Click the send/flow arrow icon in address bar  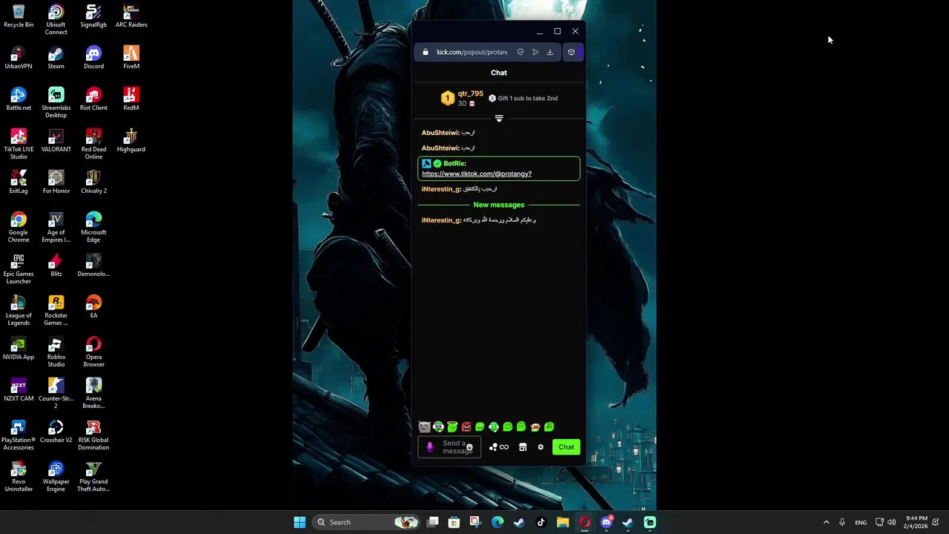click(x=535, y=52)
